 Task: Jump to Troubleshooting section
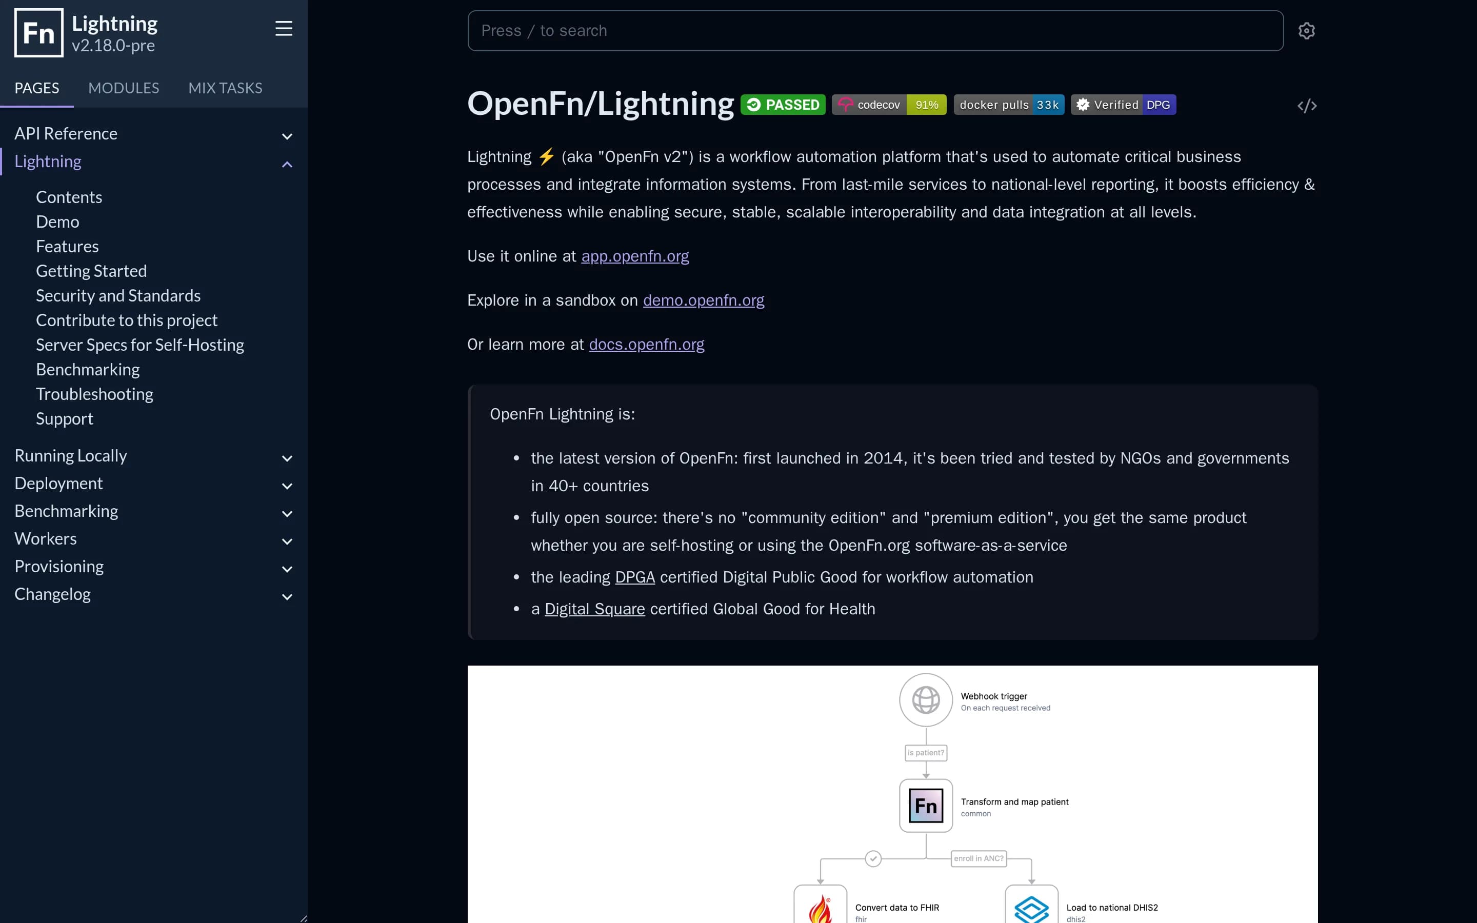94,394
